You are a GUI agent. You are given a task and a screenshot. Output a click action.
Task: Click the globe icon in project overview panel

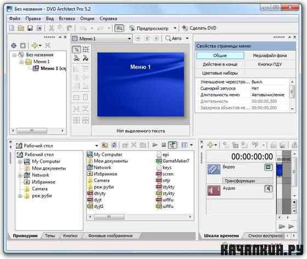[14, 46]
